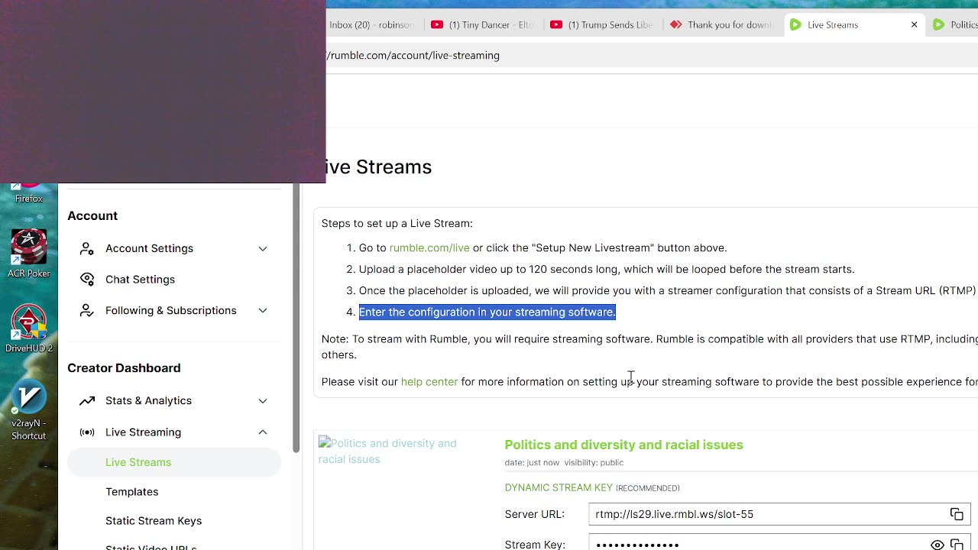The height and width of the screenshot is (550, 978).
Task: Click the 'DYNAMIC STREAM KEY' label
Action: (x=559, y=487)
